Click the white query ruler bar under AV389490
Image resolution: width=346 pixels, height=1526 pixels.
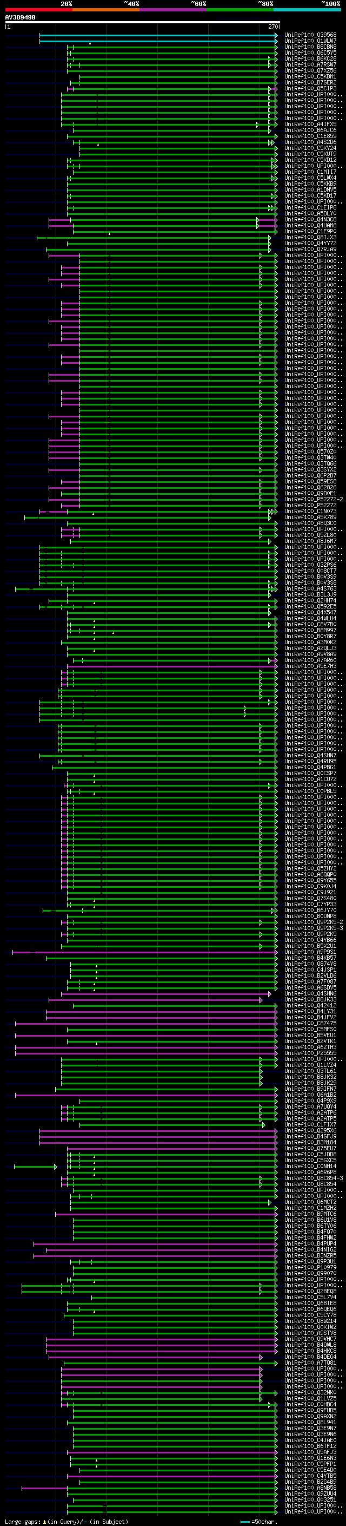click(143, 23)
